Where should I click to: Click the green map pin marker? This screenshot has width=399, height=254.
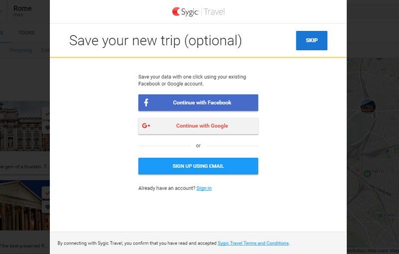(367, 173)
